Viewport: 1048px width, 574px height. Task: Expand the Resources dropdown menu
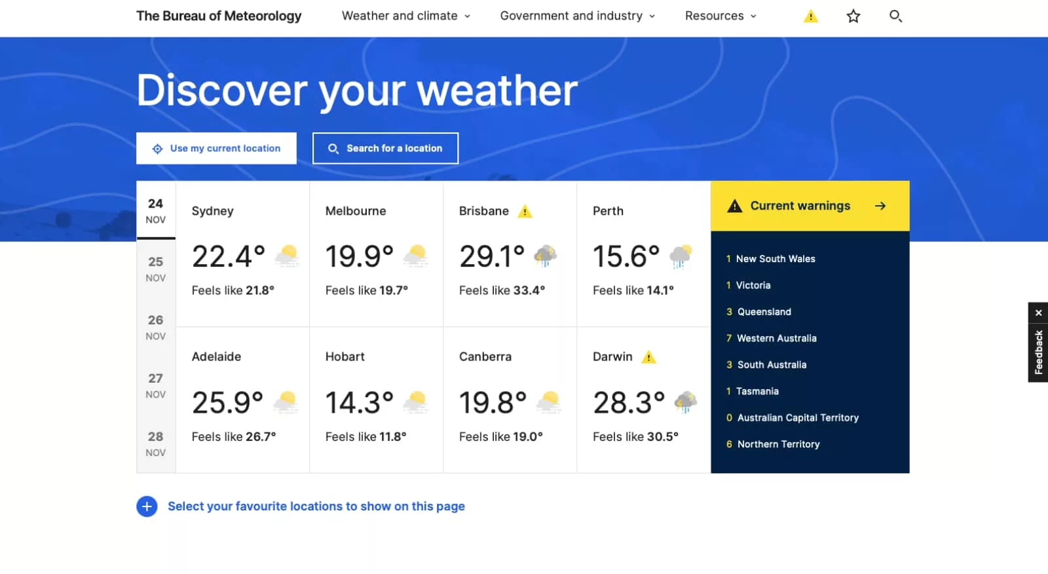(x=720, y=16)
